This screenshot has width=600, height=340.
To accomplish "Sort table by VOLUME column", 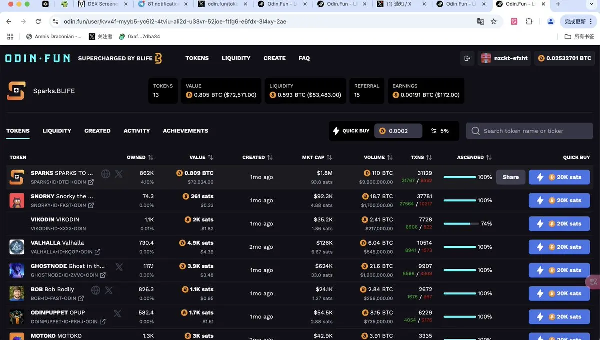I will pos(378,157).
